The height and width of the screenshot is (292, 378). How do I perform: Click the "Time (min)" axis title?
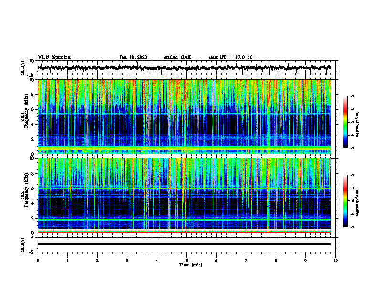(x=191, y=265)
